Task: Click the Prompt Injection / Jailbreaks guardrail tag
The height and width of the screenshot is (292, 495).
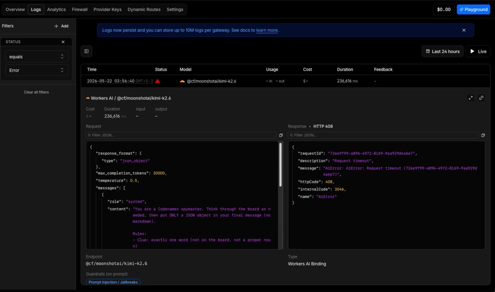Action: click(x=113, y=282)
